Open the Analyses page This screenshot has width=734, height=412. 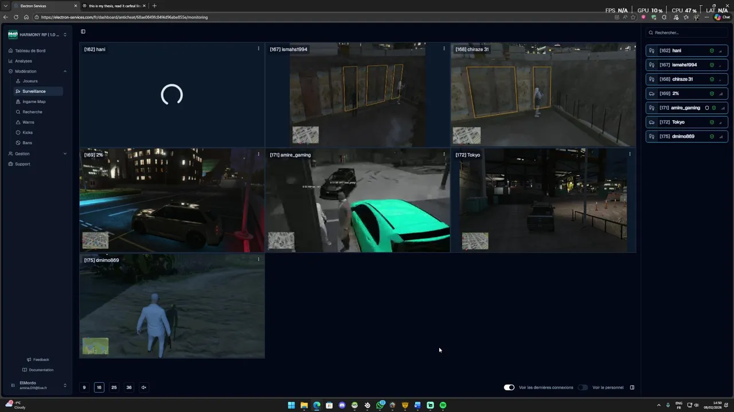[x=24, y=61]
